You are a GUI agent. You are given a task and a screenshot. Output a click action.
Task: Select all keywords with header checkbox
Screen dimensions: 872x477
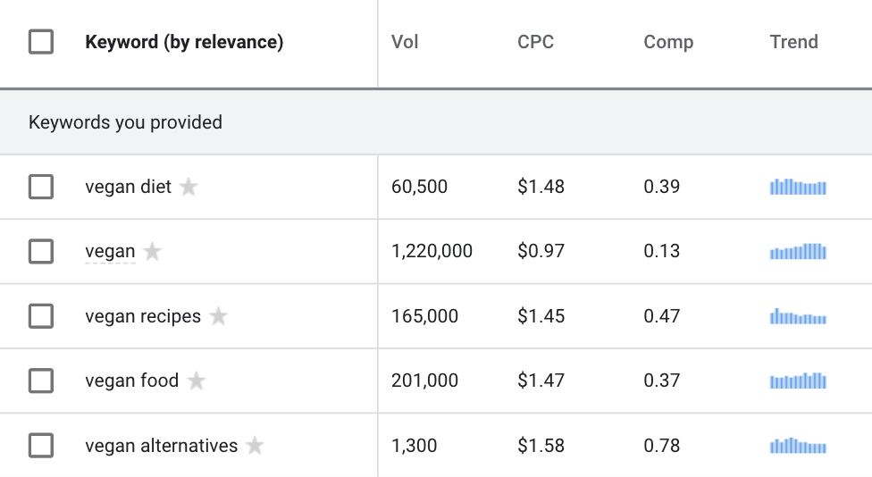pos(41,42)
